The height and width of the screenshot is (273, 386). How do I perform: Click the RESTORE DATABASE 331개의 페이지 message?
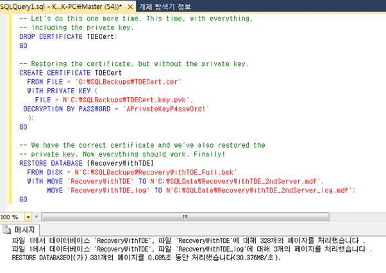146,258
